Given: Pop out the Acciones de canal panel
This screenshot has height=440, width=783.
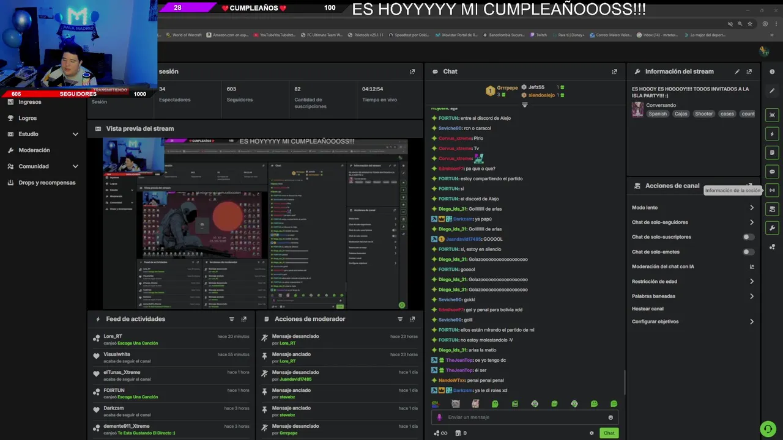Looking at the screenshot, I should (x=749, y=185).
